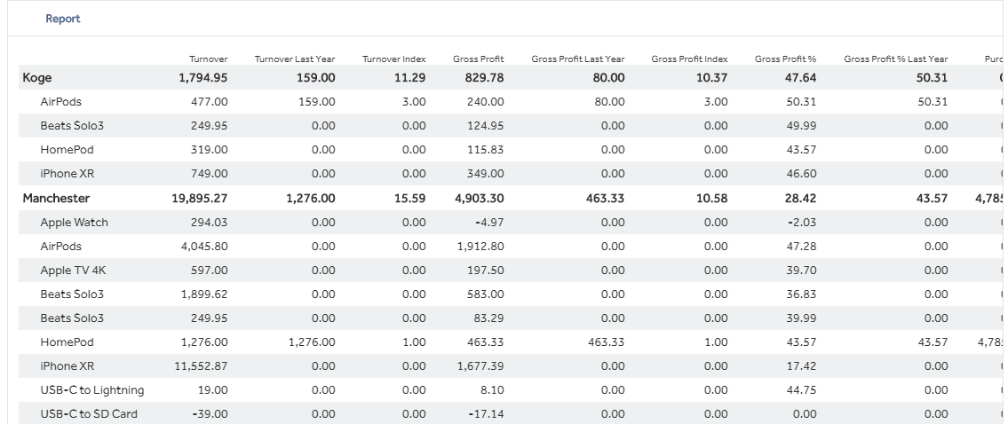Click HomePod turnover index 1.00
The image size is (1008, 424).
point(414,342)
